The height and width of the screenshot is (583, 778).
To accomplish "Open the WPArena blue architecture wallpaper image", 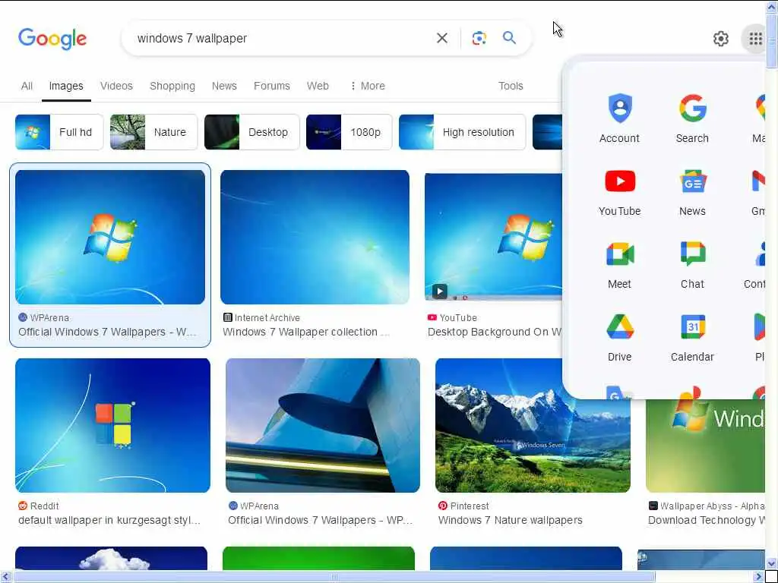I will click(323, 425).
